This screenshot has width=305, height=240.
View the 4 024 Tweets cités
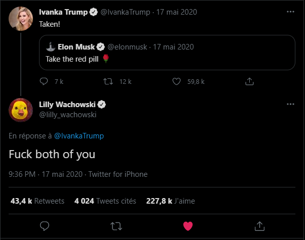[105, 201]
